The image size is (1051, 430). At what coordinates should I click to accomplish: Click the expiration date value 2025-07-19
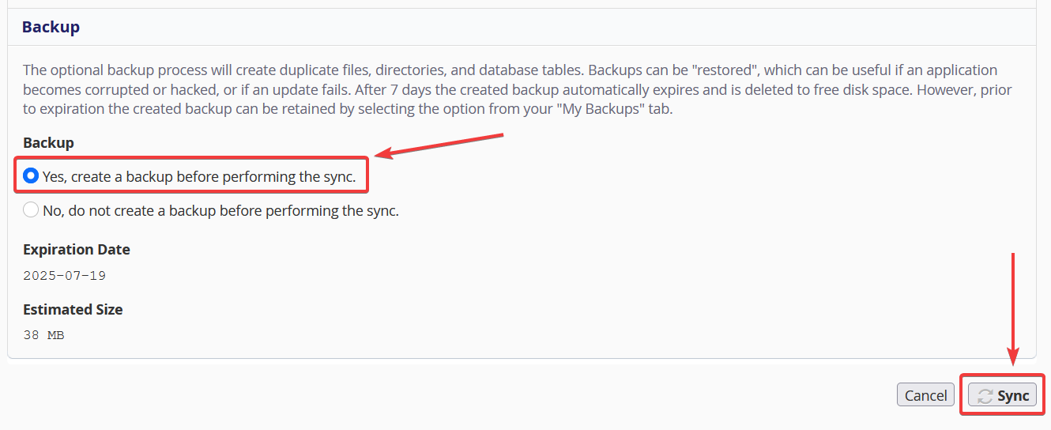pyautogui.click(x=65, y=276)
